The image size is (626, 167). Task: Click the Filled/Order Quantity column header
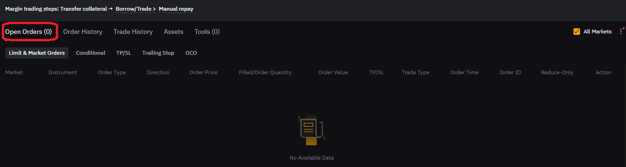[265, 72]
